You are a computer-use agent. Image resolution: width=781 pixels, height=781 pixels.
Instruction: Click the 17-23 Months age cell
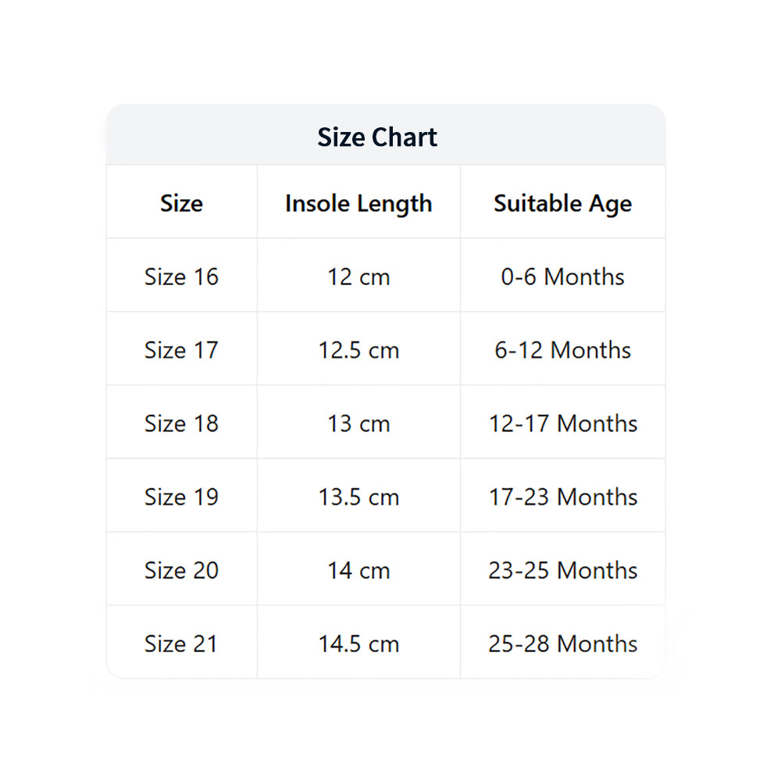click(563, 496)
